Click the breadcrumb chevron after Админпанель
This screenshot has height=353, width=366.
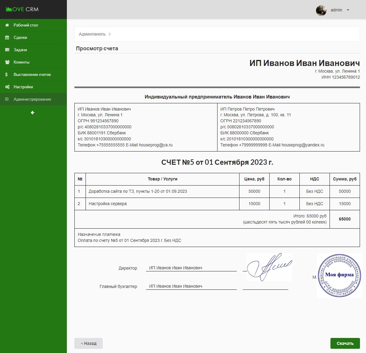click(x=110, y=34)
